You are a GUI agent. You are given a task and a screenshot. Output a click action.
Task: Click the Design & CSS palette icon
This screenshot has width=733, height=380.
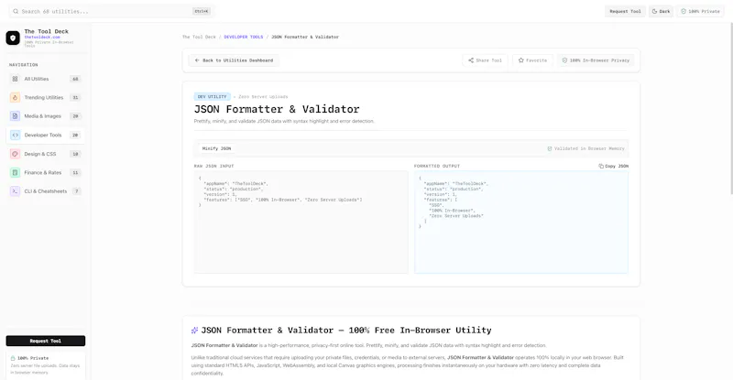pos(15,154)
